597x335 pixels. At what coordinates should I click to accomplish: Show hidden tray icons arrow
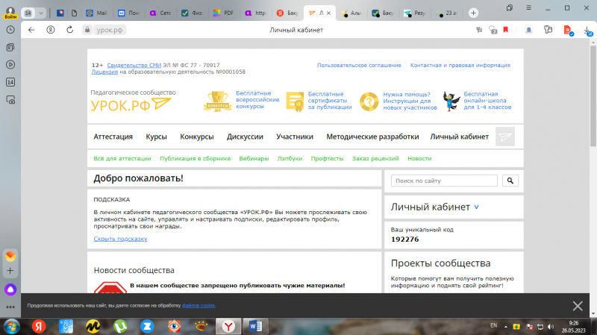pyautogui.click(x=506, y=327)
